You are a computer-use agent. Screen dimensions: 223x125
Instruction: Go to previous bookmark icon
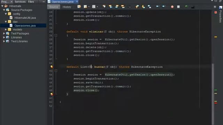137,7
